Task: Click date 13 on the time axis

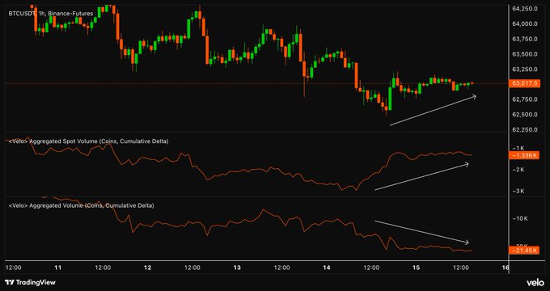Action: [x=238, y=268]
